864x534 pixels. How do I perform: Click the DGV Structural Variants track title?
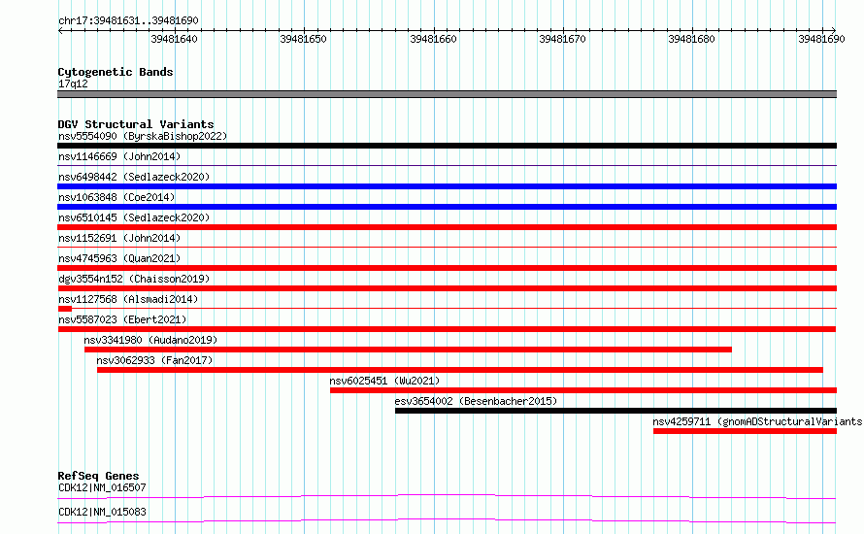(x=136, y=124)
